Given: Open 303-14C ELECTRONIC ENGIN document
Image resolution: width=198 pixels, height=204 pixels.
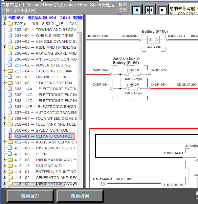Looking at the screenshot, I should [45, 95].
